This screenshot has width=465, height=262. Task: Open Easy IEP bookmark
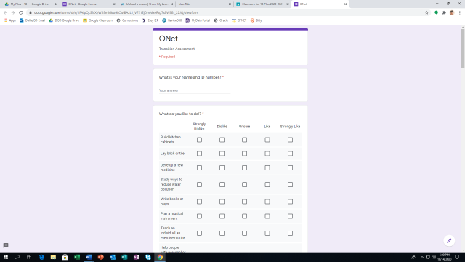click(150, 20)
